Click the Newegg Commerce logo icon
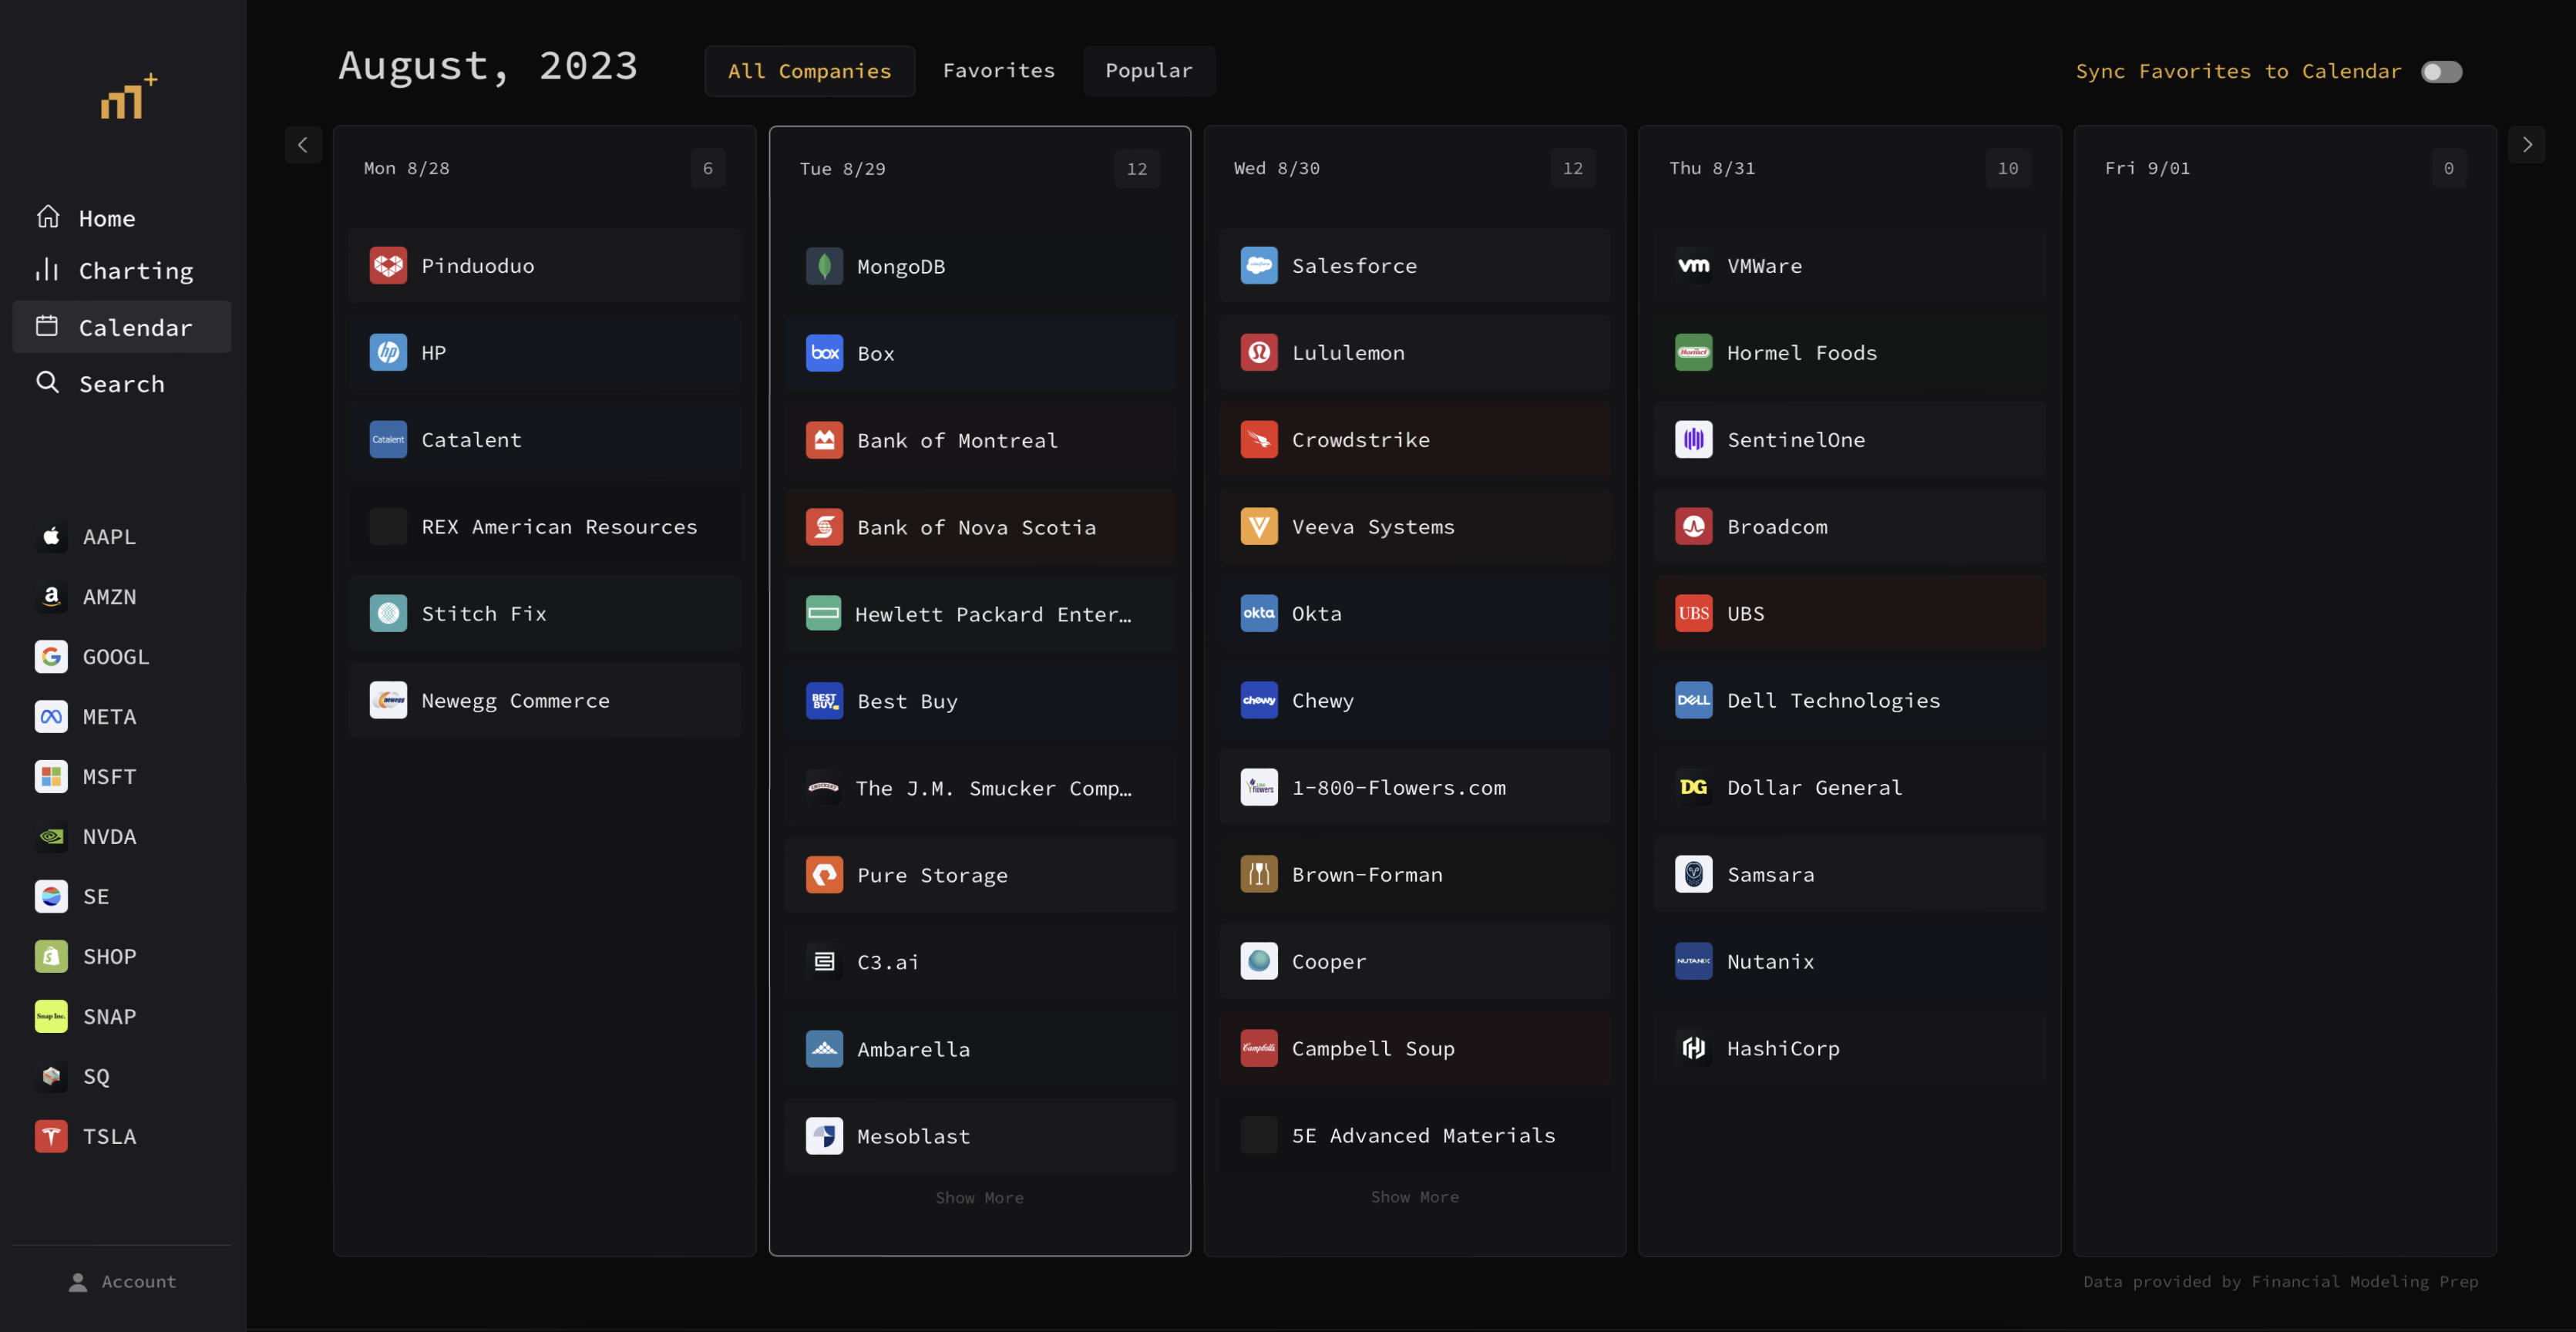Image resolution: width=2576 pixels, height=1332 pixels. tap(388, 701)
